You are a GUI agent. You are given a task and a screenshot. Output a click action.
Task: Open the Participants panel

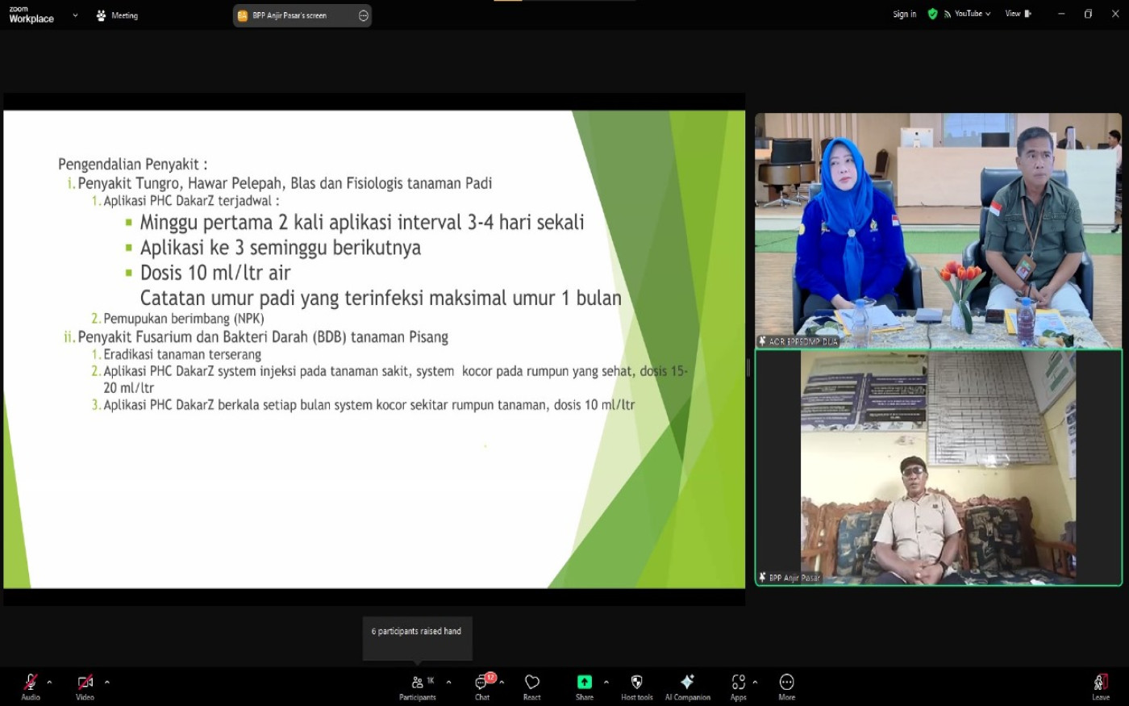click(x=418, y=683)
